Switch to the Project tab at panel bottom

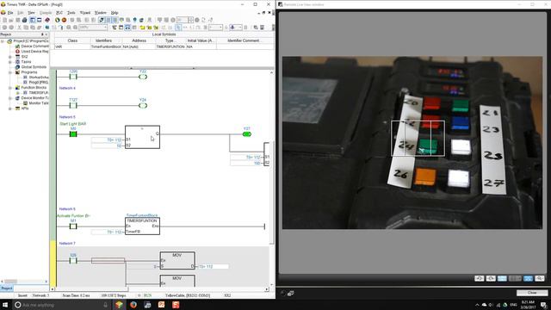pyautogui.click(x=7, y=288)
